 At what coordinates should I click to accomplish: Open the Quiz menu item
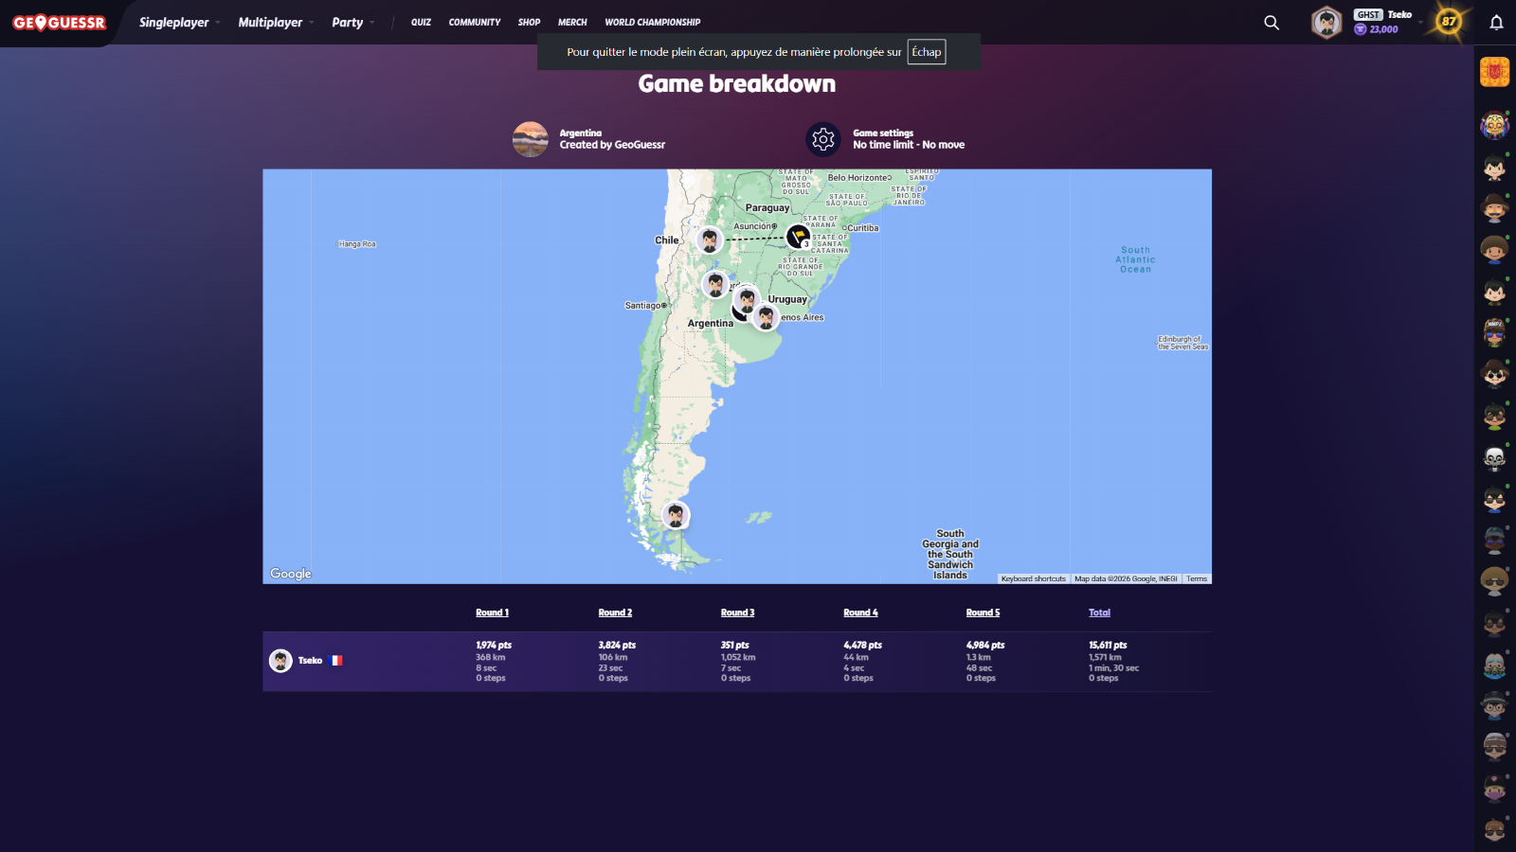pos(421,23)
